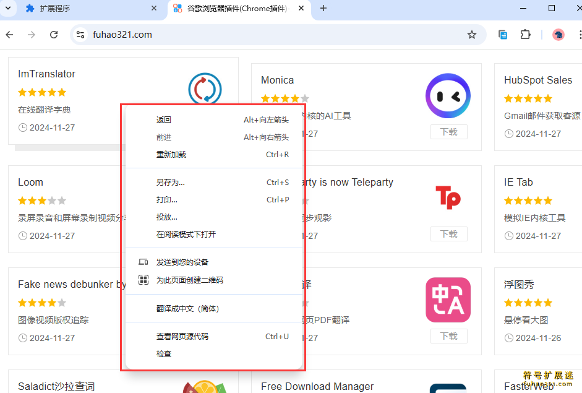Click Loom three-star rating
Screen dimensions: 582x393
click(42, 201)
